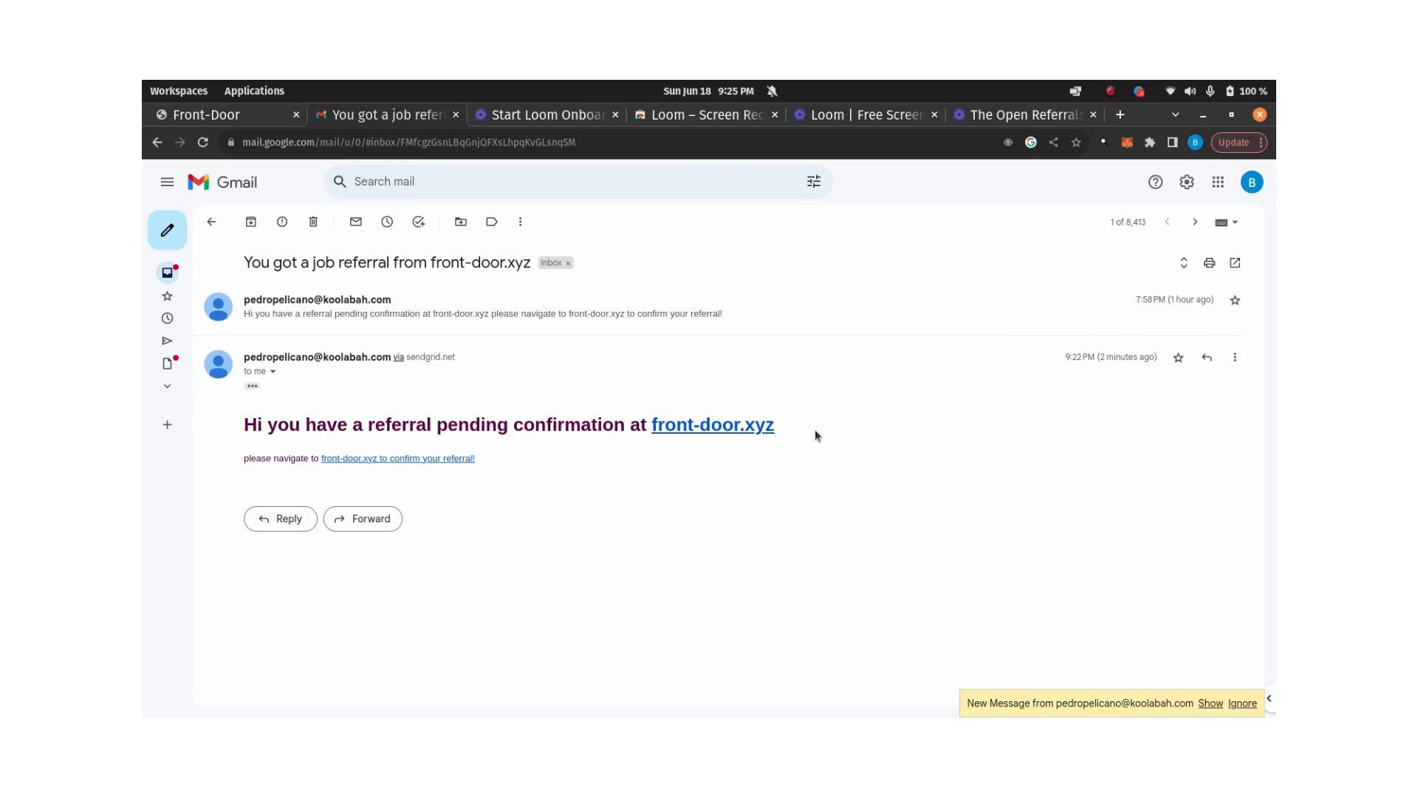This screenshot has height=798, width=1418.
Task: Create new label with plus icon
Action: pos(167,425)
